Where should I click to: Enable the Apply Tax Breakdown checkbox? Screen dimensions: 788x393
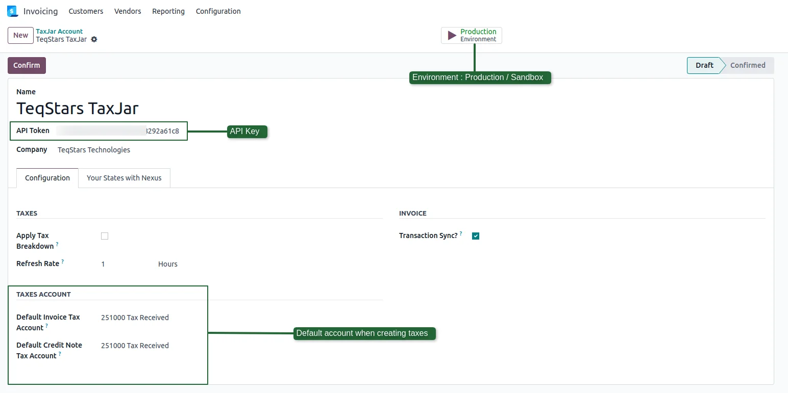(105, 236)
